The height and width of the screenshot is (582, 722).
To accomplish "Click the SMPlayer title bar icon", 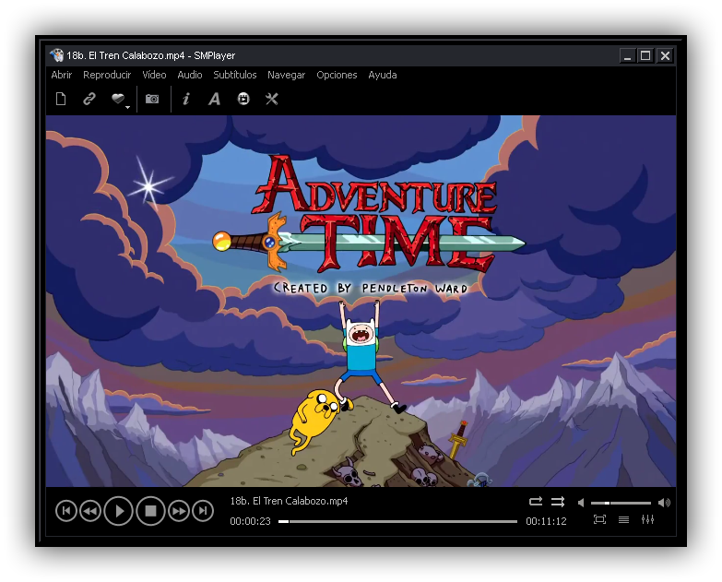I will pos(56,55).
